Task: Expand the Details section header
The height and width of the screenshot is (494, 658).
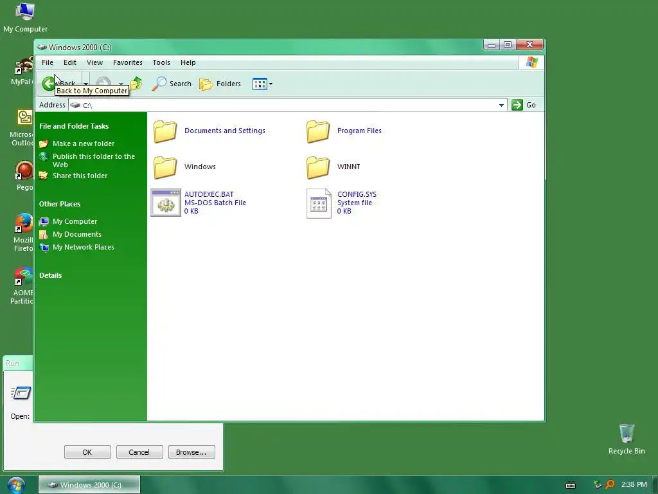Action: pos(50,275)
